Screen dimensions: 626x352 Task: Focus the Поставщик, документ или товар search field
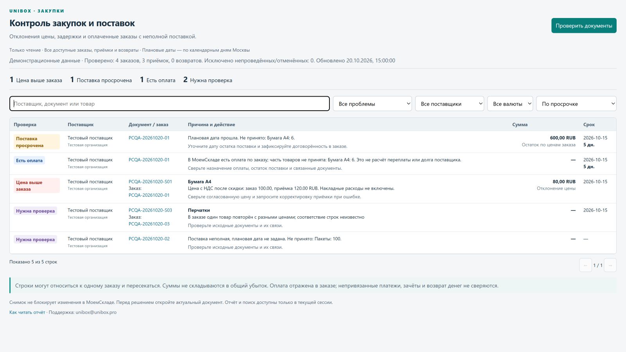point(169,104)
